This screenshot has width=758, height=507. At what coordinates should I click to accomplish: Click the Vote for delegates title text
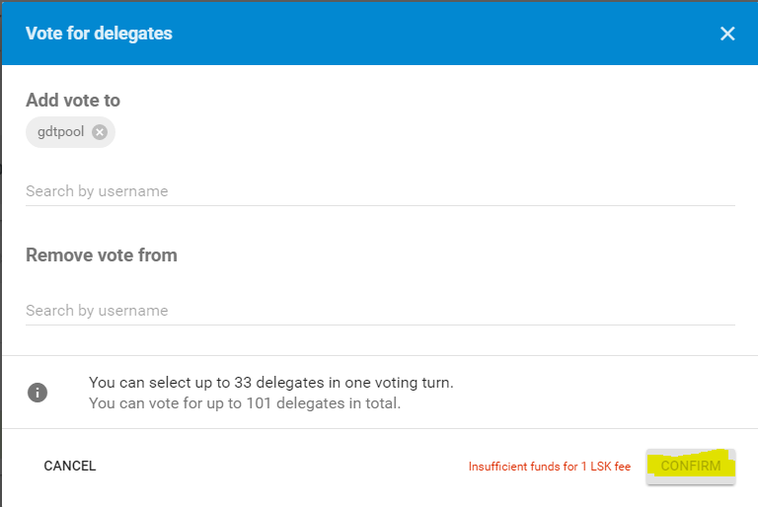99,34
